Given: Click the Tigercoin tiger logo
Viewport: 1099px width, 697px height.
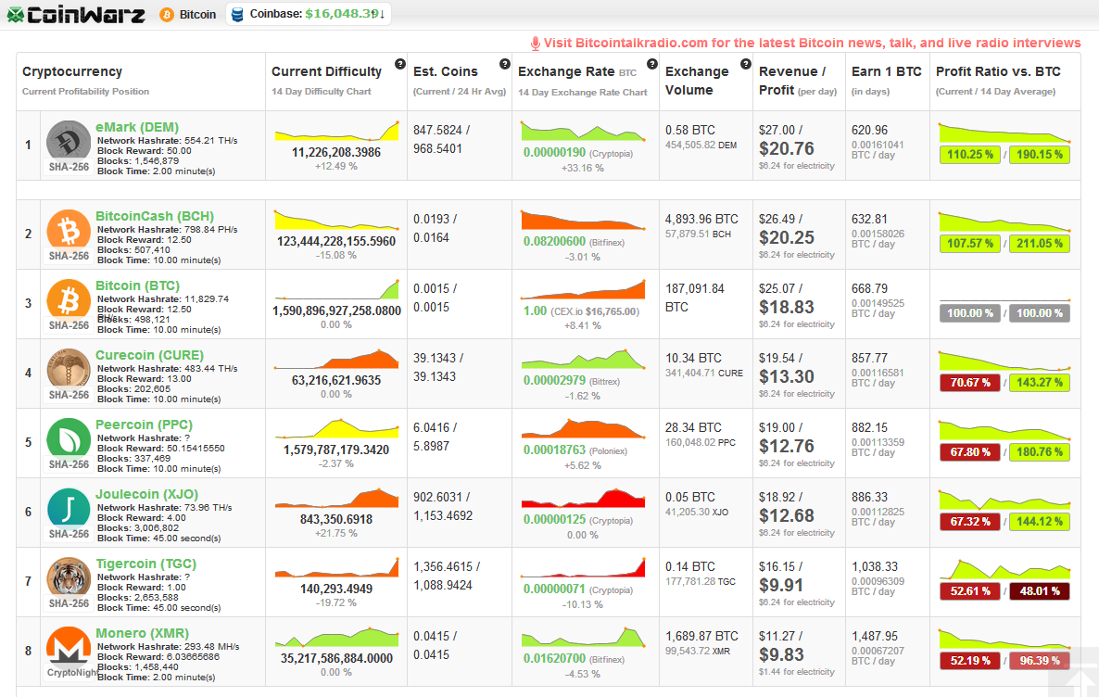Looking at the screenshot, I should 69,577.
